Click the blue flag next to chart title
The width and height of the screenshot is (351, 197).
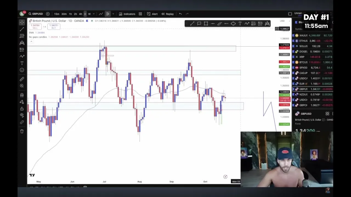87,21
